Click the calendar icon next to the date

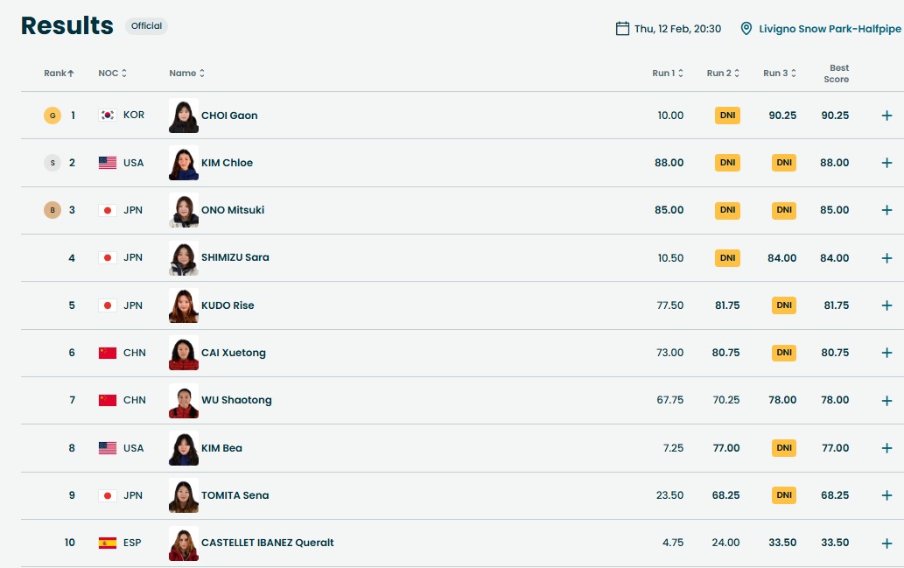[622, 29]
